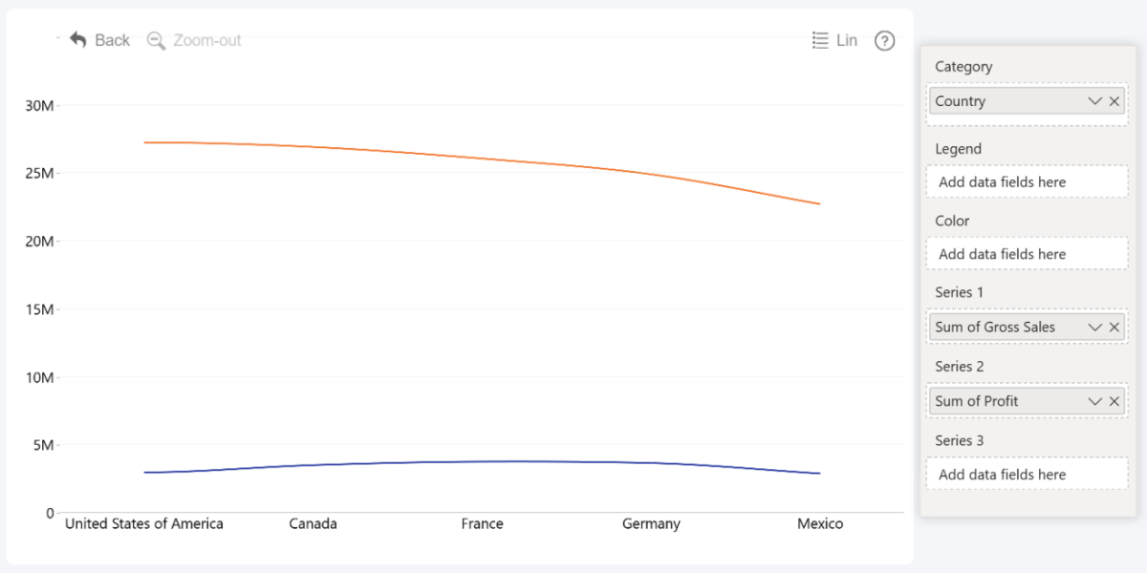The image size is (1147, 573).
Task: Remove Sum of Profit field
Action: click(1115, 401)
